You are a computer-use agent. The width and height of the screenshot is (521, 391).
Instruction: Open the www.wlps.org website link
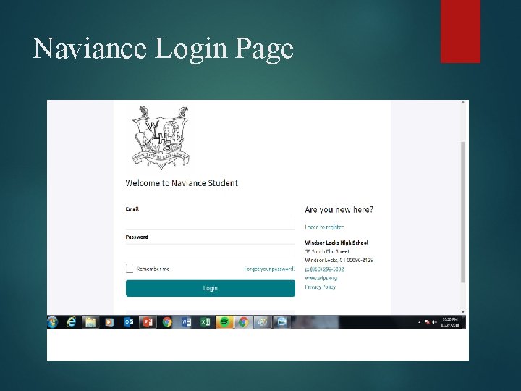point(321,278)
